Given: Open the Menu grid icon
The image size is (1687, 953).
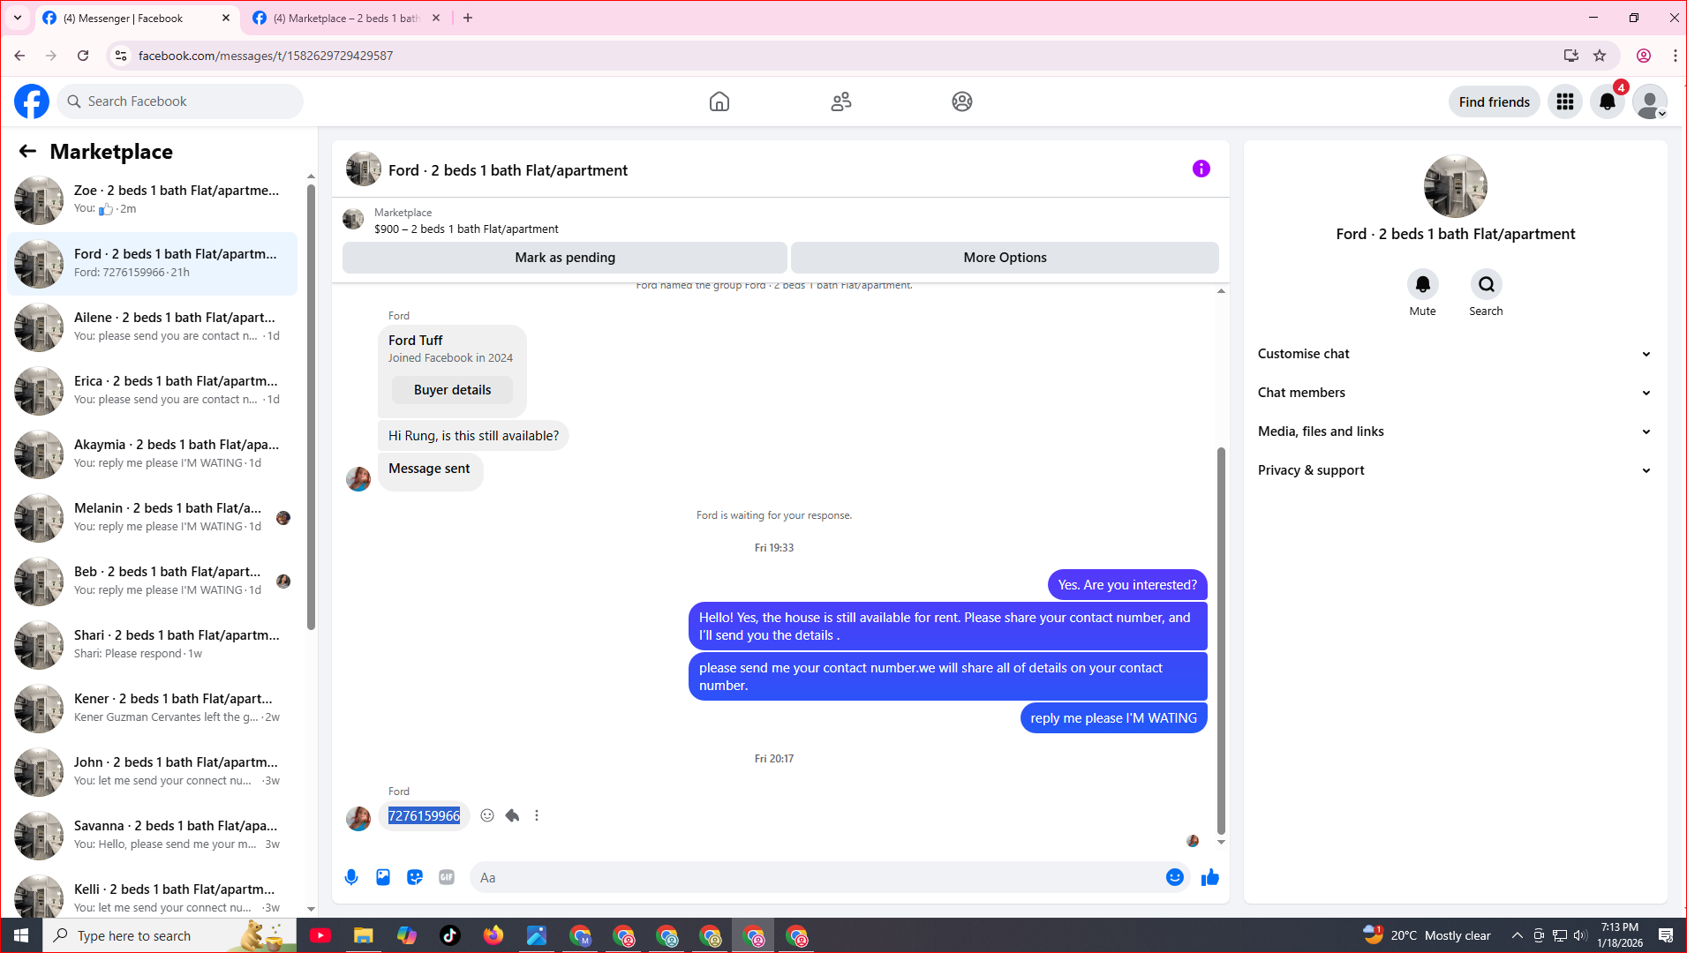Looking at the screenshot, I should (1565, 101).
